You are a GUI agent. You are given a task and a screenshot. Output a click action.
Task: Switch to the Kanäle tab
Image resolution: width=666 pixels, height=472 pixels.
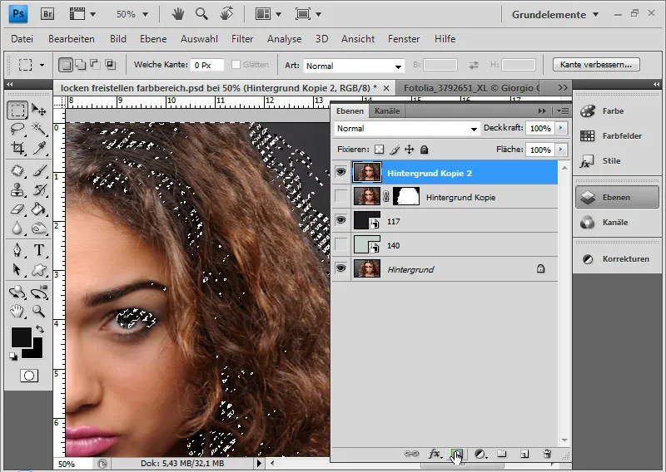(387, 111)
